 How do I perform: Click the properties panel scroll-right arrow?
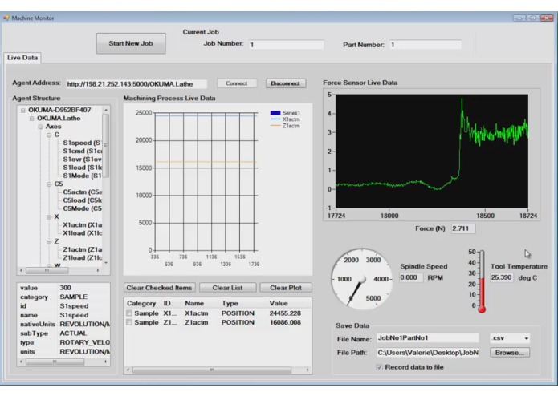(x=106, y=362)
